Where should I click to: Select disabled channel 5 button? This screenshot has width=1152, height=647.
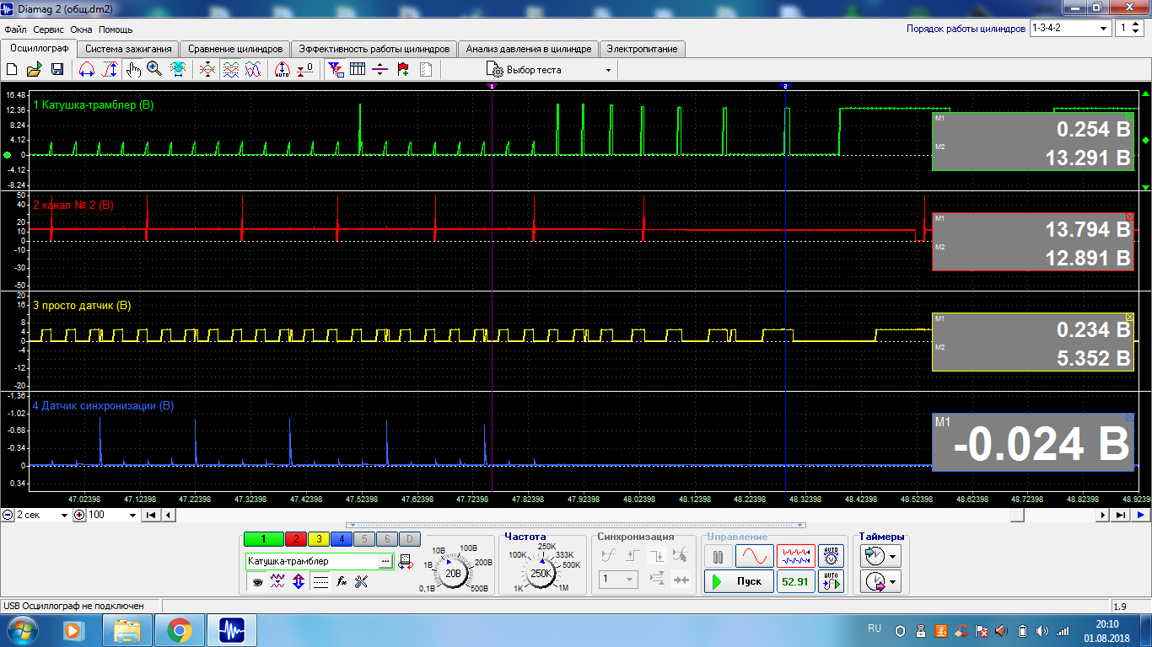(x=363, y=539)
